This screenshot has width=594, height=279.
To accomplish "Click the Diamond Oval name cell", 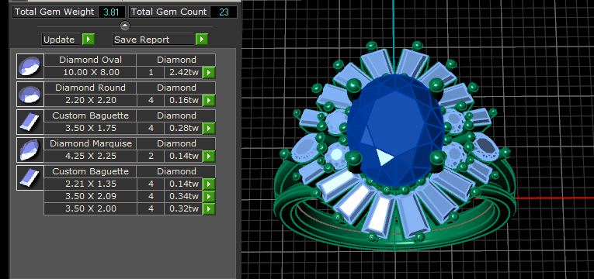I will tap(90, 60).
